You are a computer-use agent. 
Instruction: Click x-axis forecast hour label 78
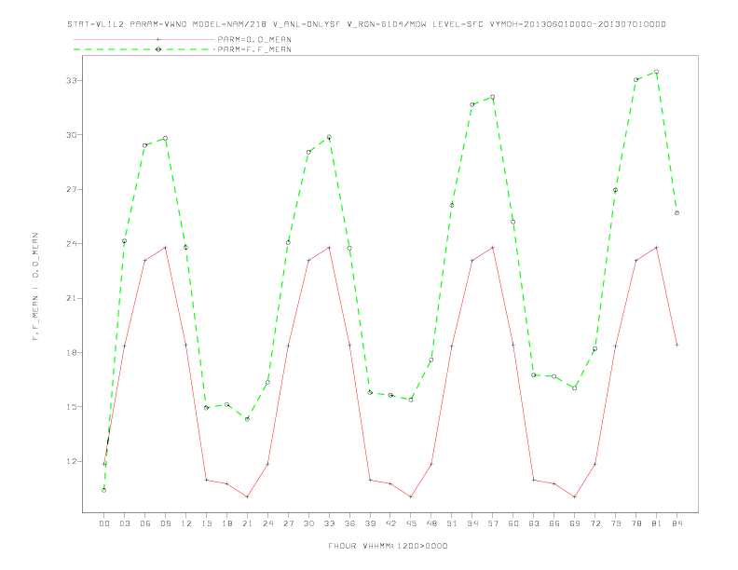[635, 523]
